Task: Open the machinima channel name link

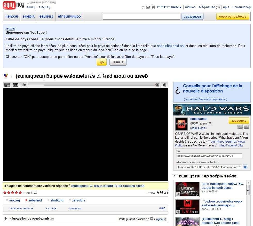Action: 198,119
